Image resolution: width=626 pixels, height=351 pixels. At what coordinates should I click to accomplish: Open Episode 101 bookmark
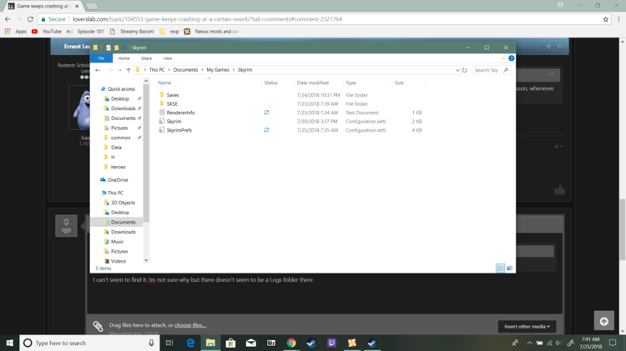pyautogui.click(x=85, y=32)
